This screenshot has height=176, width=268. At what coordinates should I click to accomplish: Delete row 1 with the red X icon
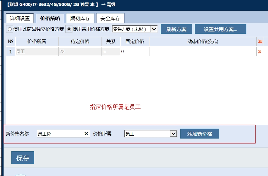click(x=260, y=52)
